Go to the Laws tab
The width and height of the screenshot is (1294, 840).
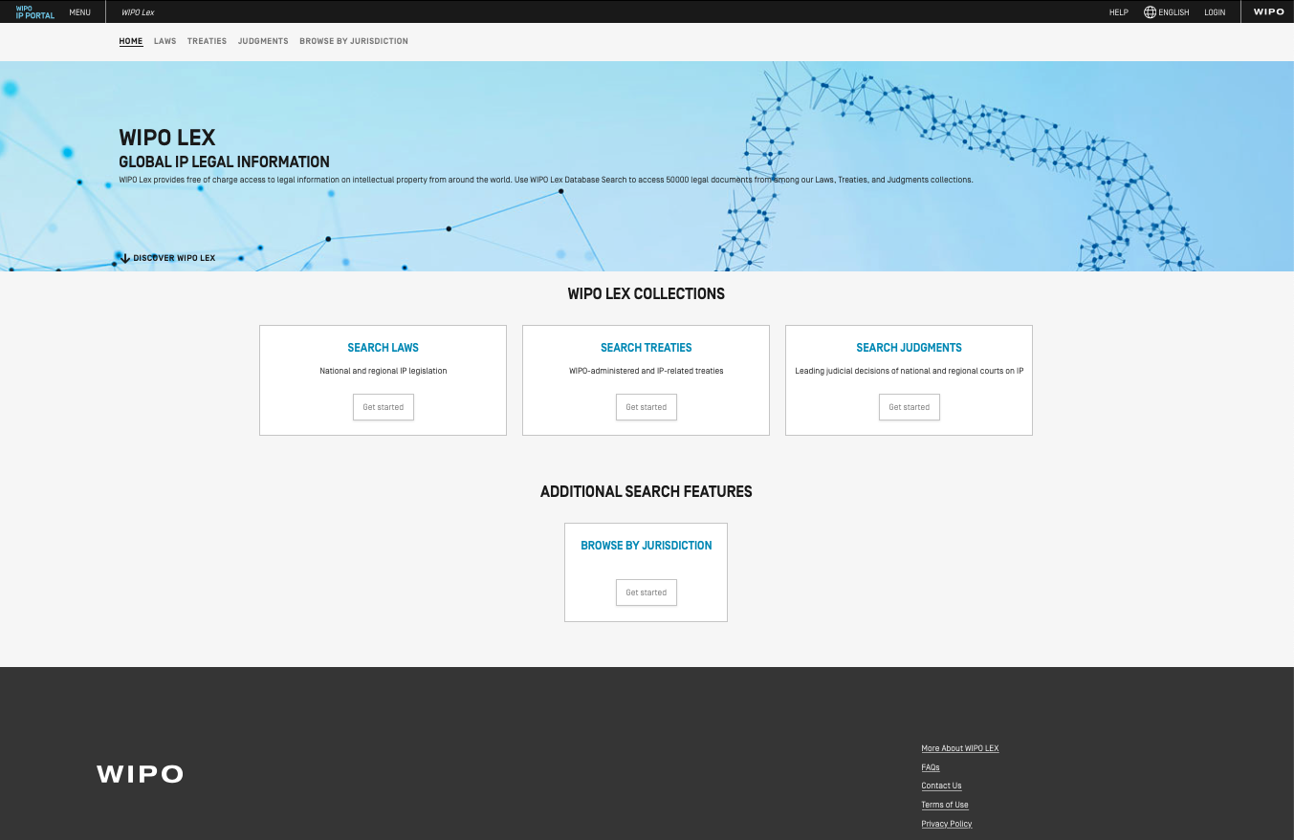pos(165,41)
